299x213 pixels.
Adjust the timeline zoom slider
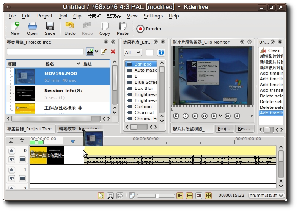coord(156,196)
